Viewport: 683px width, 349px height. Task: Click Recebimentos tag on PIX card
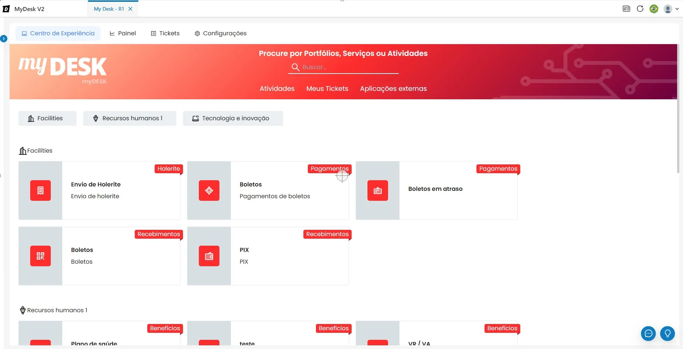[327, 234]
